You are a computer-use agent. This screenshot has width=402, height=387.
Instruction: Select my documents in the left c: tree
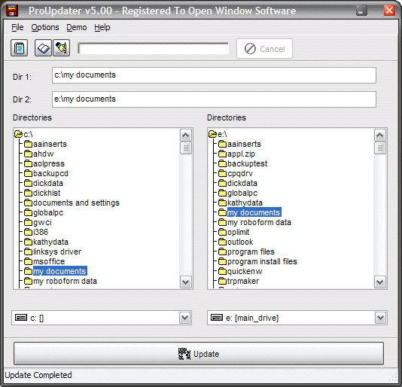(56, 271)
